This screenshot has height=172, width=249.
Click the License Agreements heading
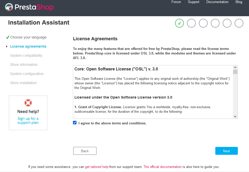(x=95, y=39)
